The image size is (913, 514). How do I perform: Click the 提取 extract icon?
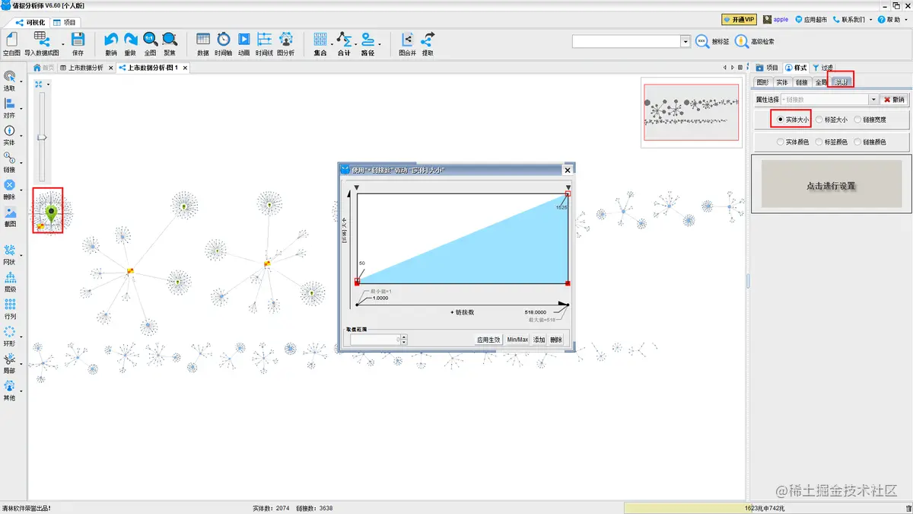428,40
